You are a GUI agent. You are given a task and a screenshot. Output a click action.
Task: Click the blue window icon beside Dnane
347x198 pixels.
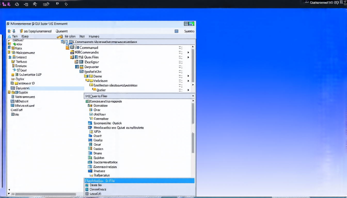pyautogui.click(x=90, y=153)
